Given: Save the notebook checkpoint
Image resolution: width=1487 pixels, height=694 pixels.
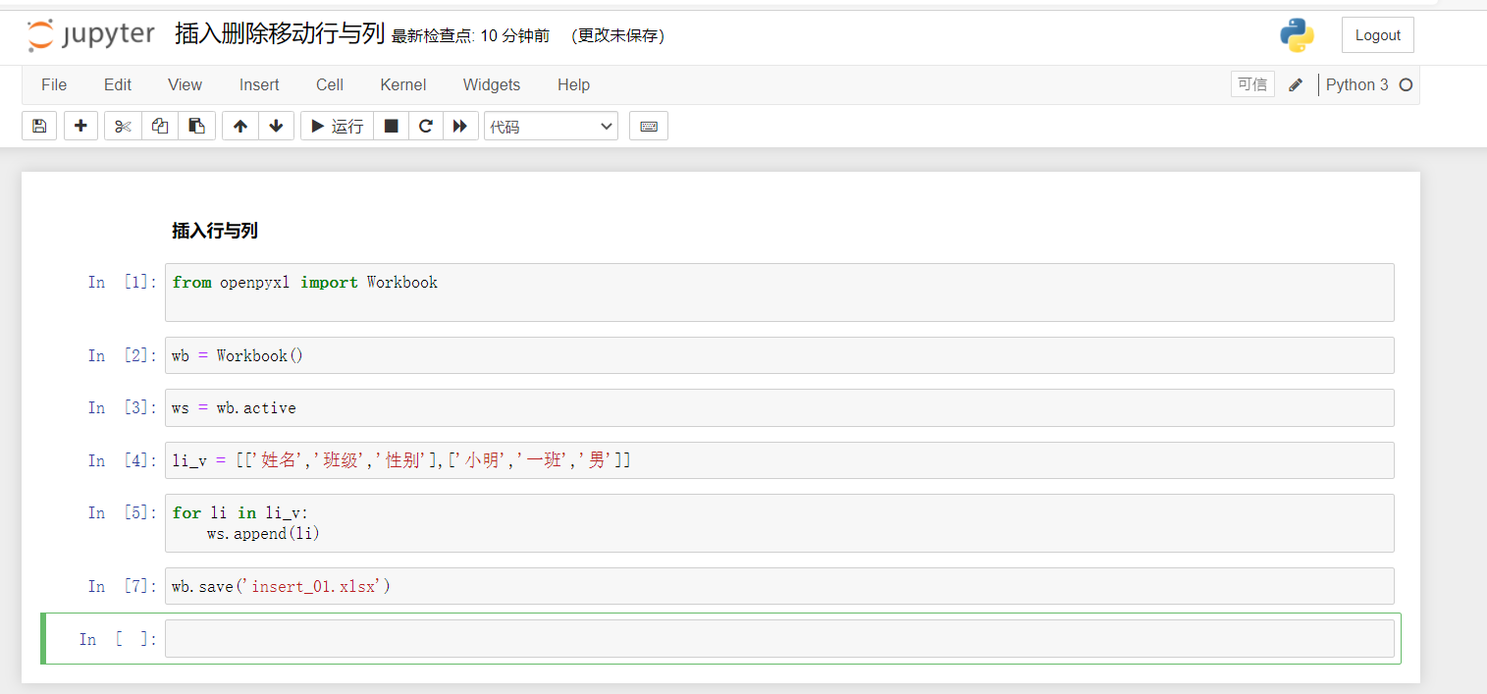Looking at the screenshot, I should (x=38, y=126).
